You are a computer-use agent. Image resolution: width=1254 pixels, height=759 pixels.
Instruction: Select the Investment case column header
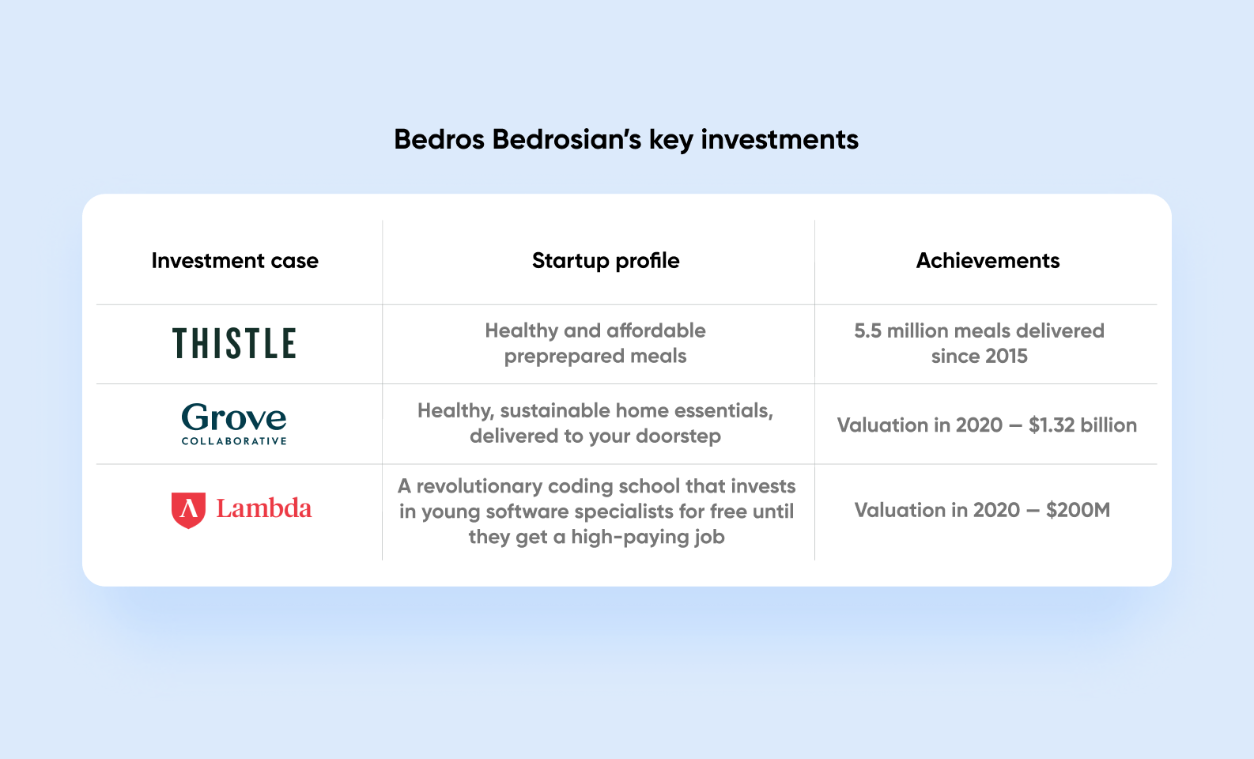pyautogui.click(x=235, y=261)
